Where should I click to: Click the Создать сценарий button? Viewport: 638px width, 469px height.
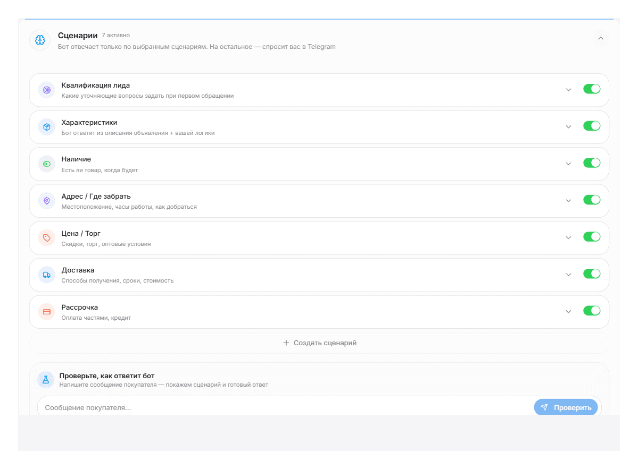pos(319,343)
